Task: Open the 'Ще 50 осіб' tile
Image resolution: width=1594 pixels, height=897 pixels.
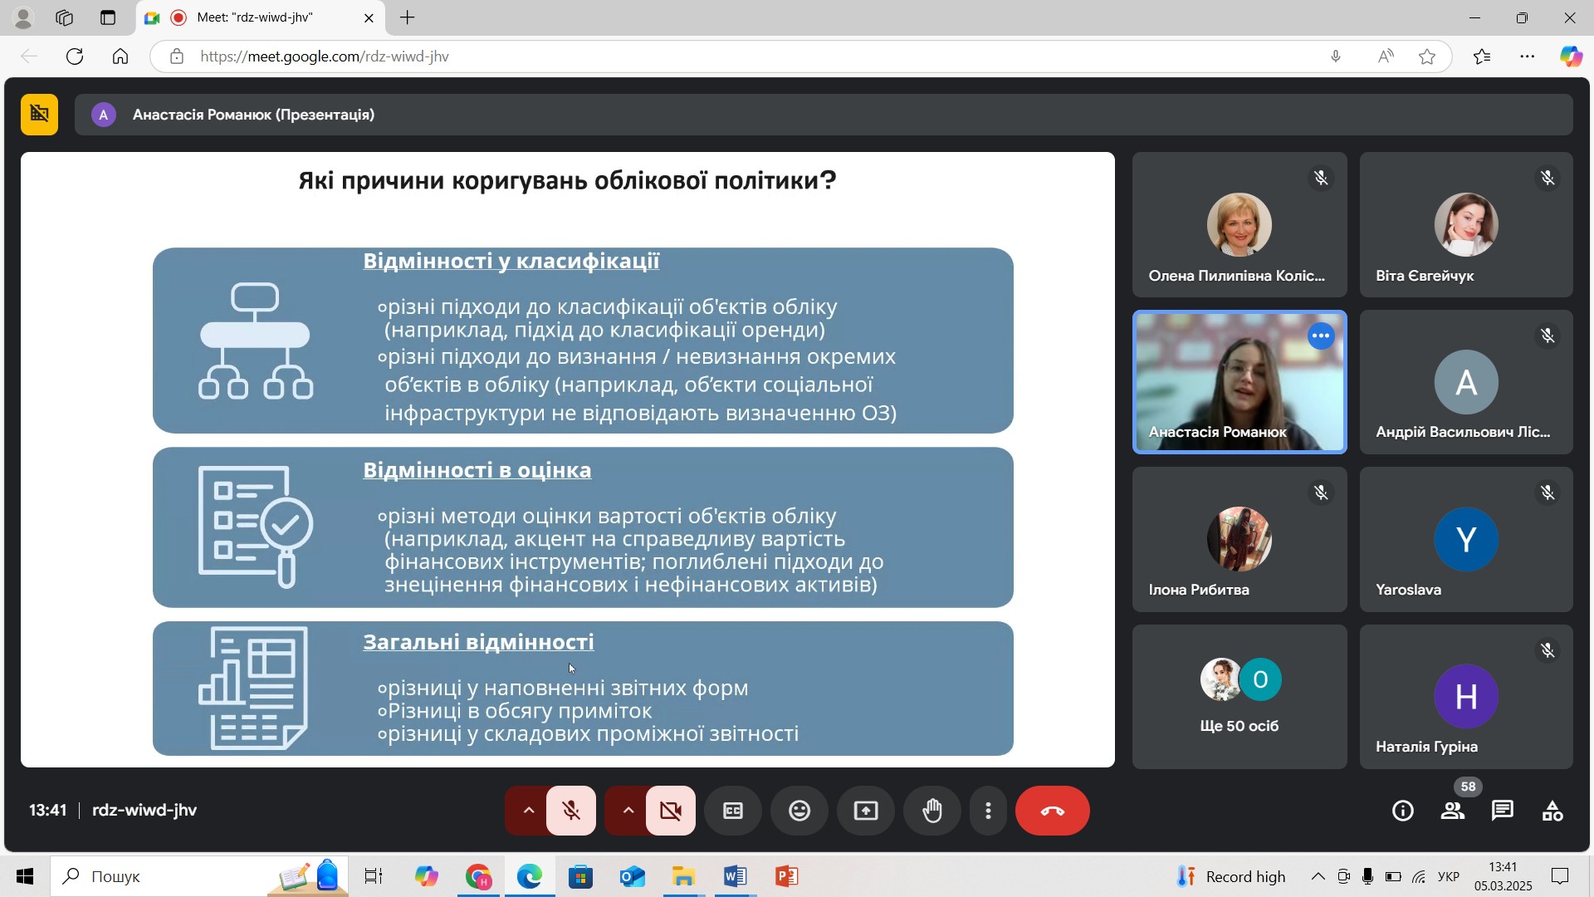Action: pyautogui.click(x=1240, y=696)
